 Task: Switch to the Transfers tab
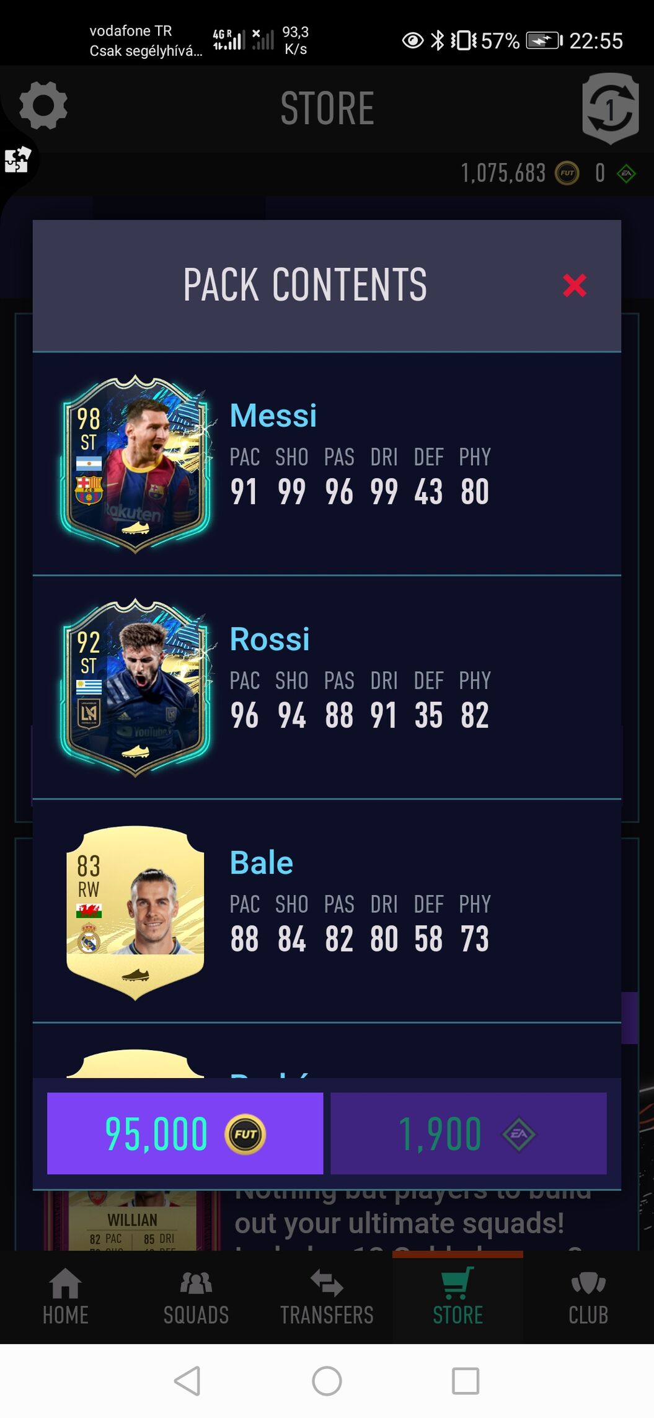[x=327, y=1296]
